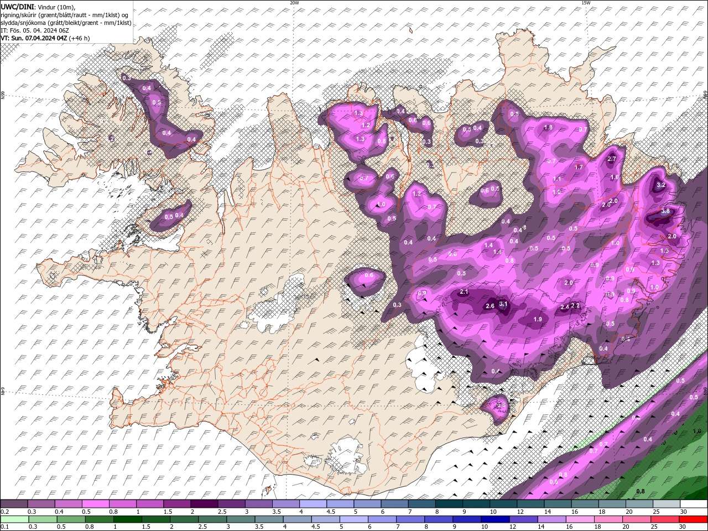Click the UWC/DINI title text
This screenshot has height=531, width=708.
(x=18, y=7)
